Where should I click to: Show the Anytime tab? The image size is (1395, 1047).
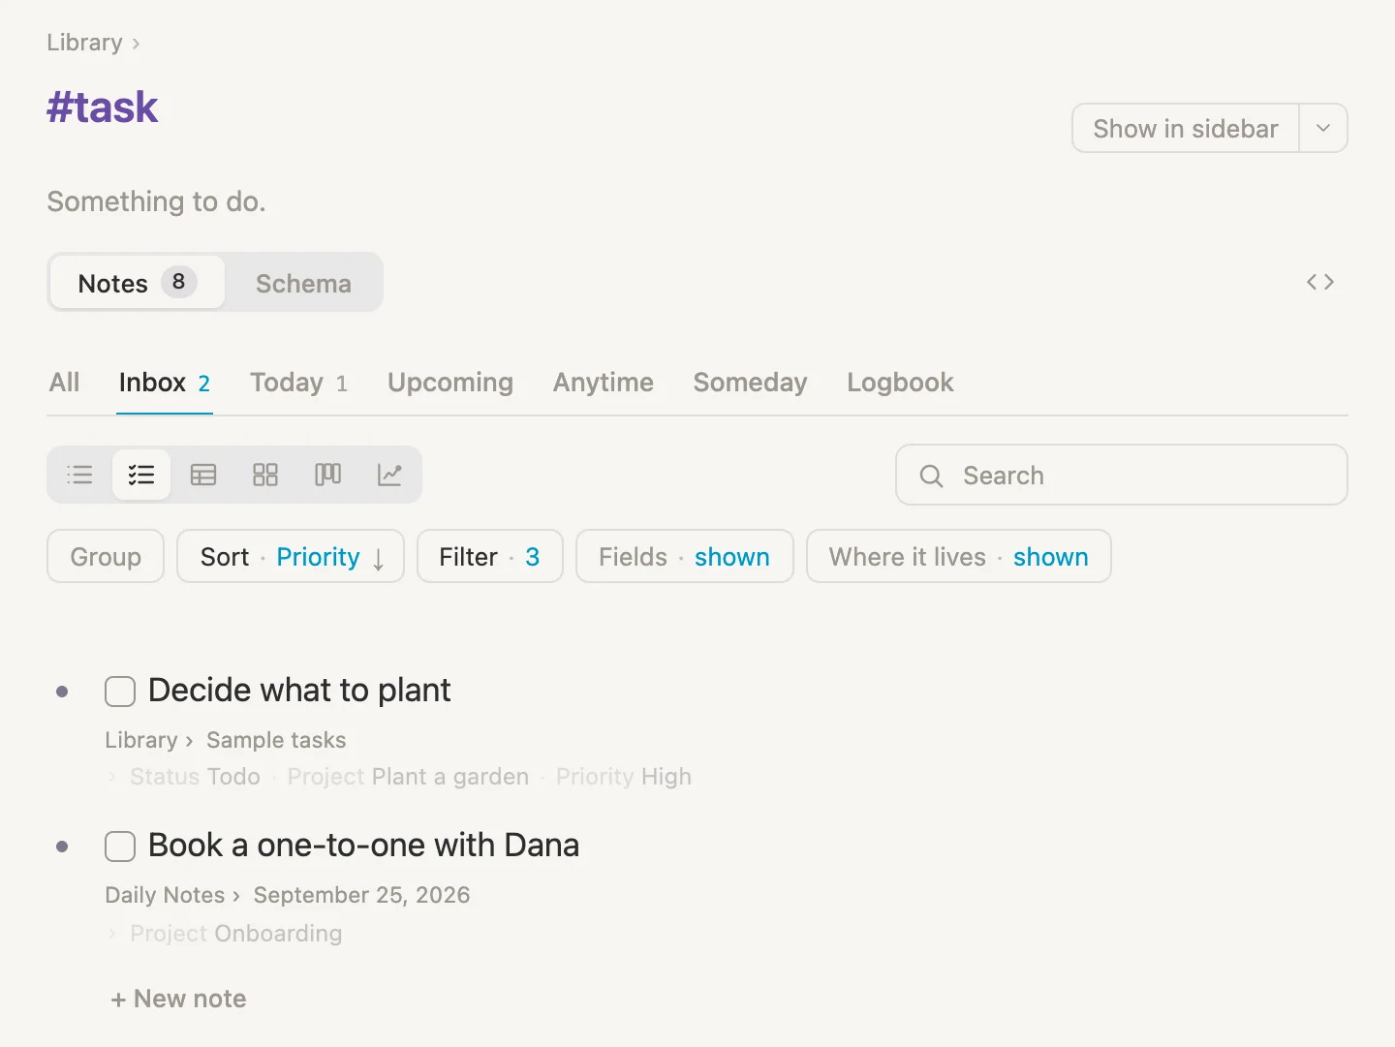(604, 383)
